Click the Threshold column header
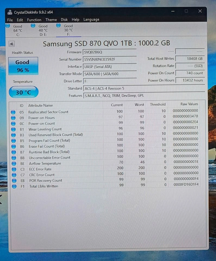Viewport: 216px width, 261px height. (157, 104)
